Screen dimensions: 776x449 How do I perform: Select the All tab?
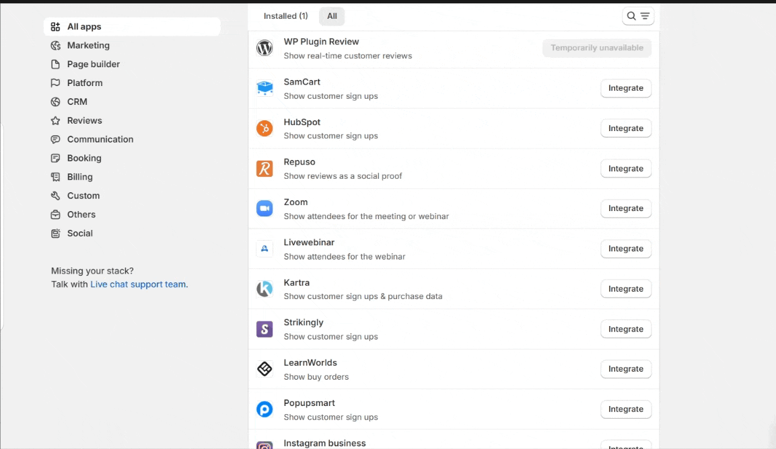pyautogui.click(x=332, y=16)
